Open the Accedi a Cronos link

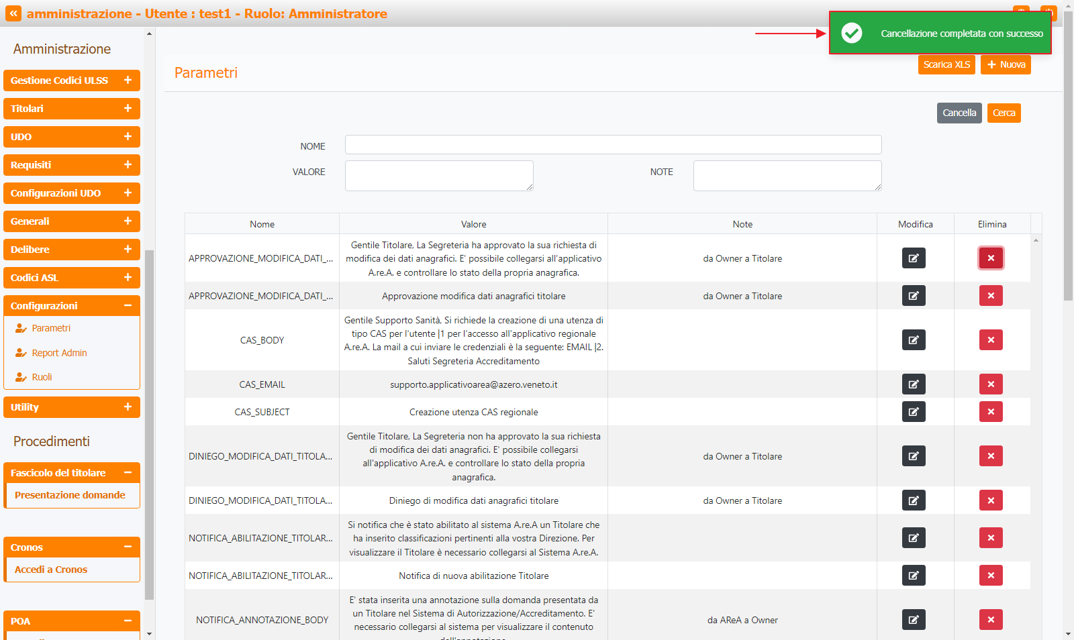(51, 570)
